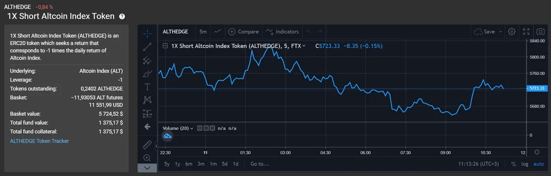Open the Indicators menu
Viewport: 551px width, 176px height.
pos(282,31)
